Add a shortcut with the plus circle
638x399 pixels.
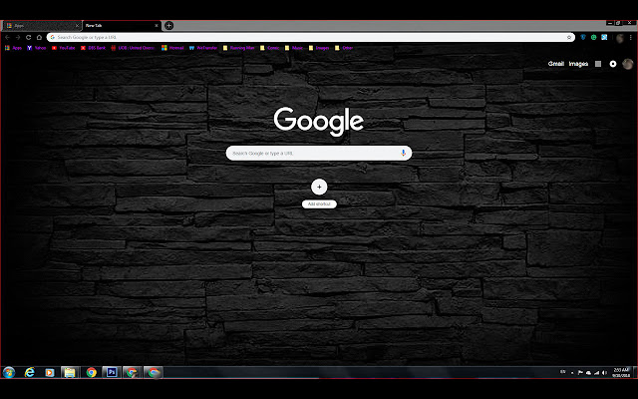[x=319, y=187]
